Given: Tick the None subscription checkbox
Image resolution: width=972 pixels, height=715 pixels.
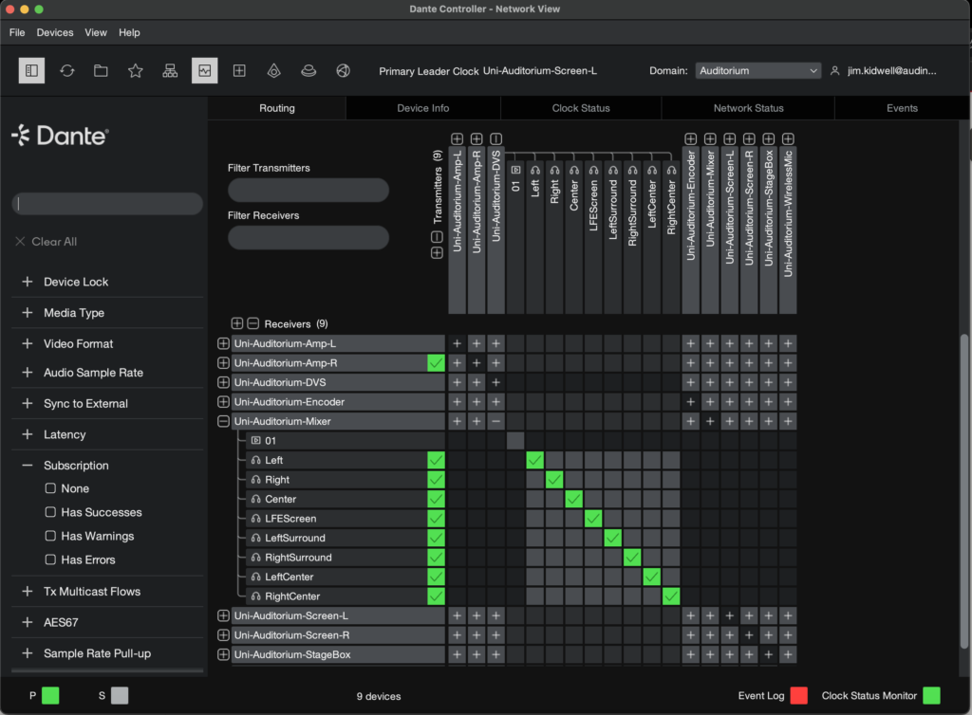Looking at the screenshot, I should (x=51, y=488).
